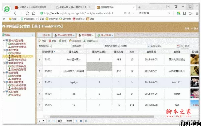
Task: Go to previous page in pagination
Action: (x=54, y=121)
